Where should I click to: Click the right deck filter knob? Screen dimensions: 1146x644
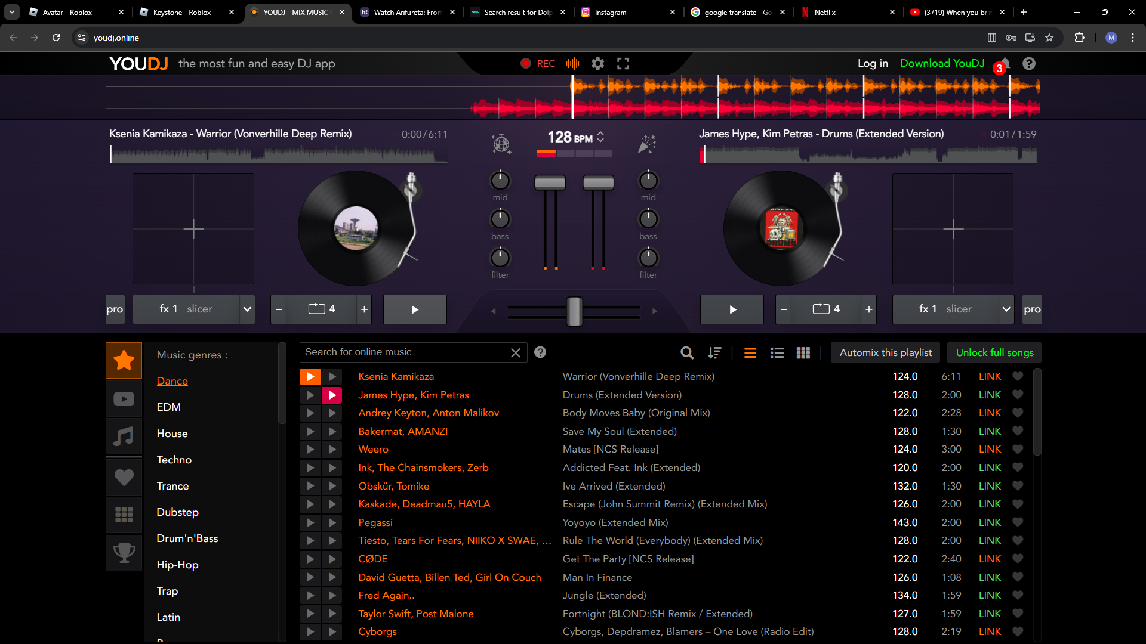point(648,258)
